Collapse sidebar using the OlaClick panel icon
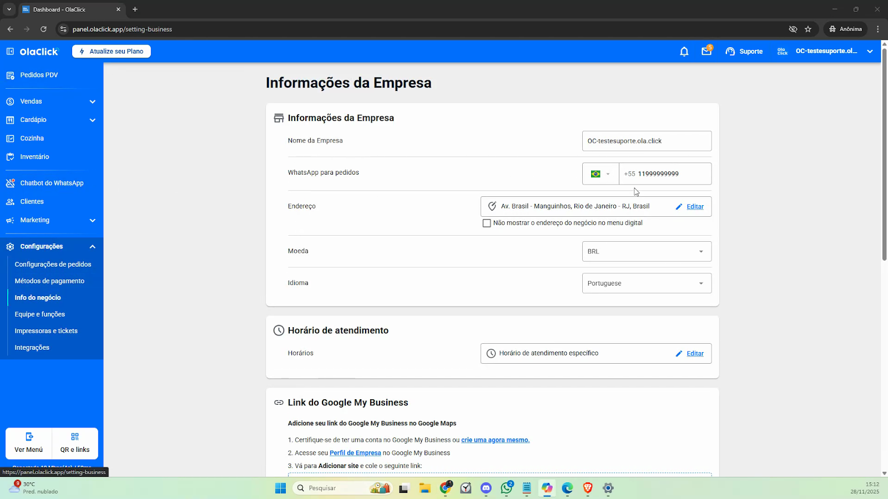Viewport: 888px width, 499px height. pyautogui.click(x=10, y=52)
